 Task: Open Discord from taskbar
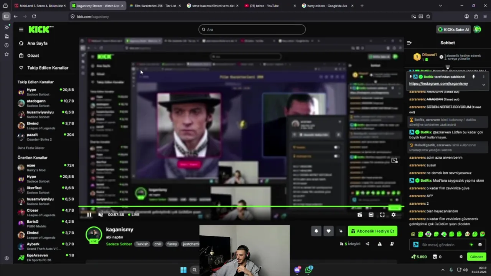(297, 270)
